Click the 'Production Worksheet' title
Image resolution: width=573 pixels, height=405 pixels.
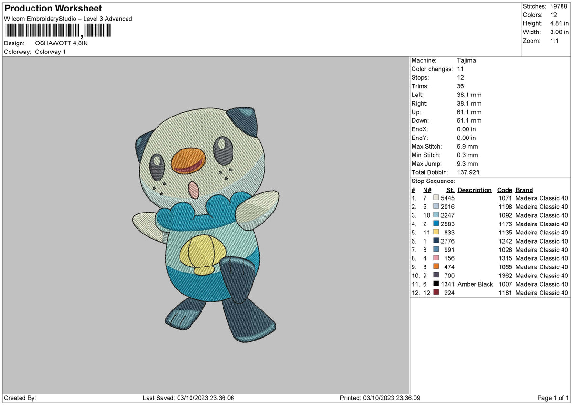tap(53, 9)
